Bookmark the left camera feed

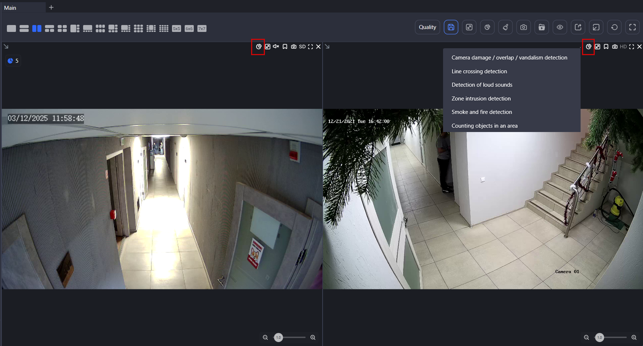click(285, 47)
